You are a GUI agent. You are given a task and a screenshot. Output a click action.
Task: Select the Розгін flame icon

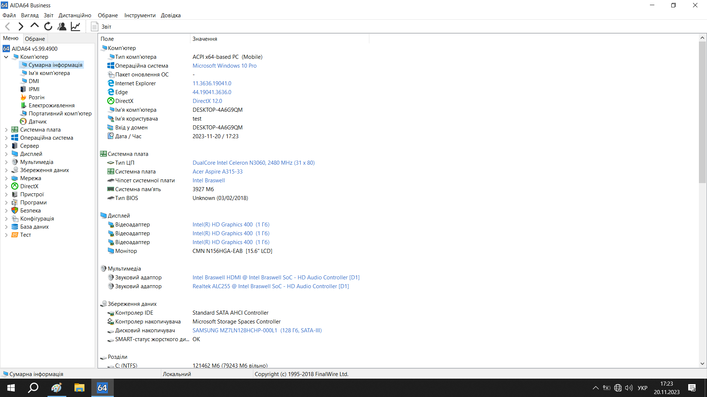24,97
